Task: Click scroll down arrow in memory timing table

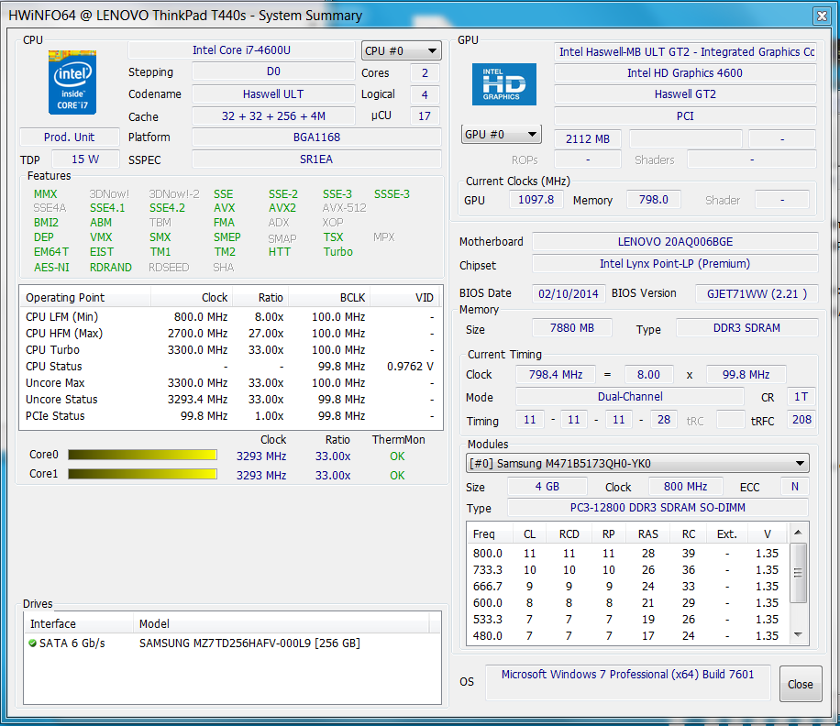Action: (798, 634)
